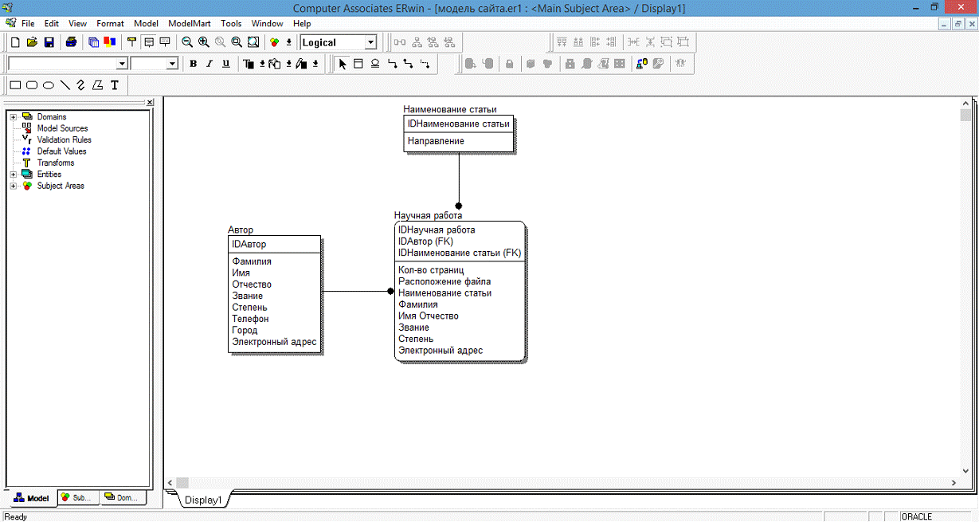Open the ModelMart menu
979x522 pixels.
point(189,24)
